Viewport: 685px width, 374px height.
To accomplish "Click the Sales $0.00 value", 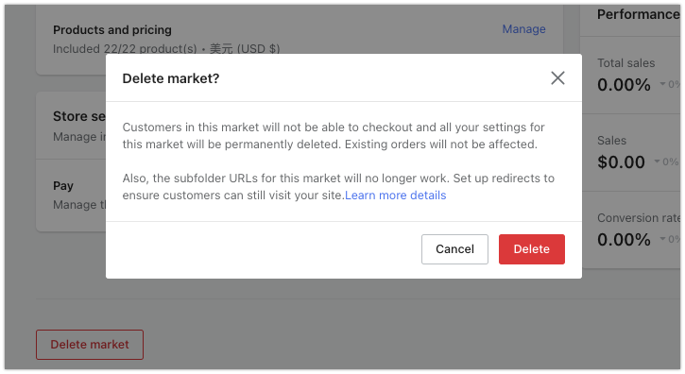I will (x=621, y=162).
